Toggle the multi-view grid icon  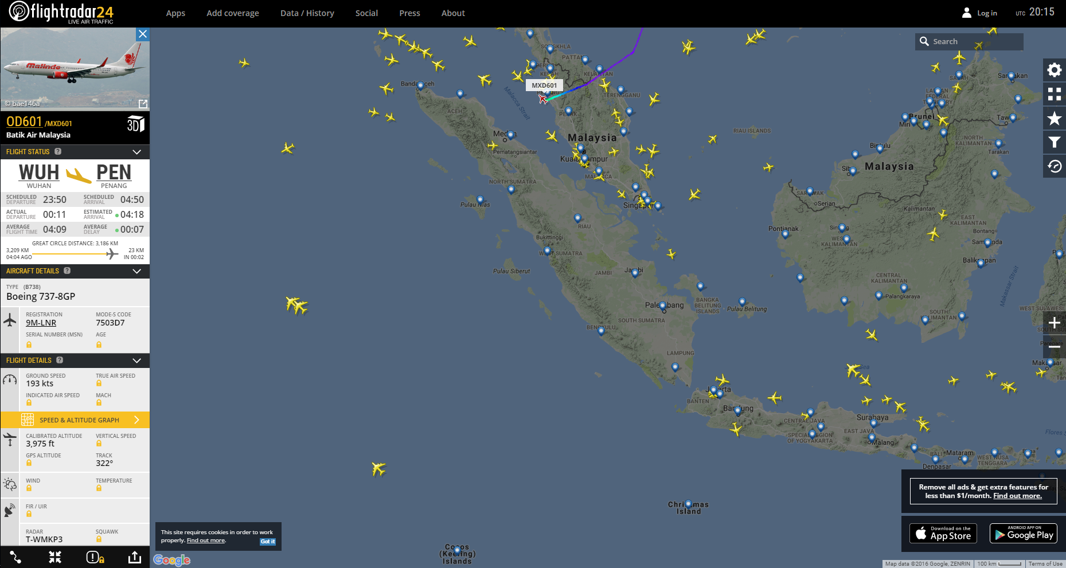pyautogui.click(x=1054, y=94)
